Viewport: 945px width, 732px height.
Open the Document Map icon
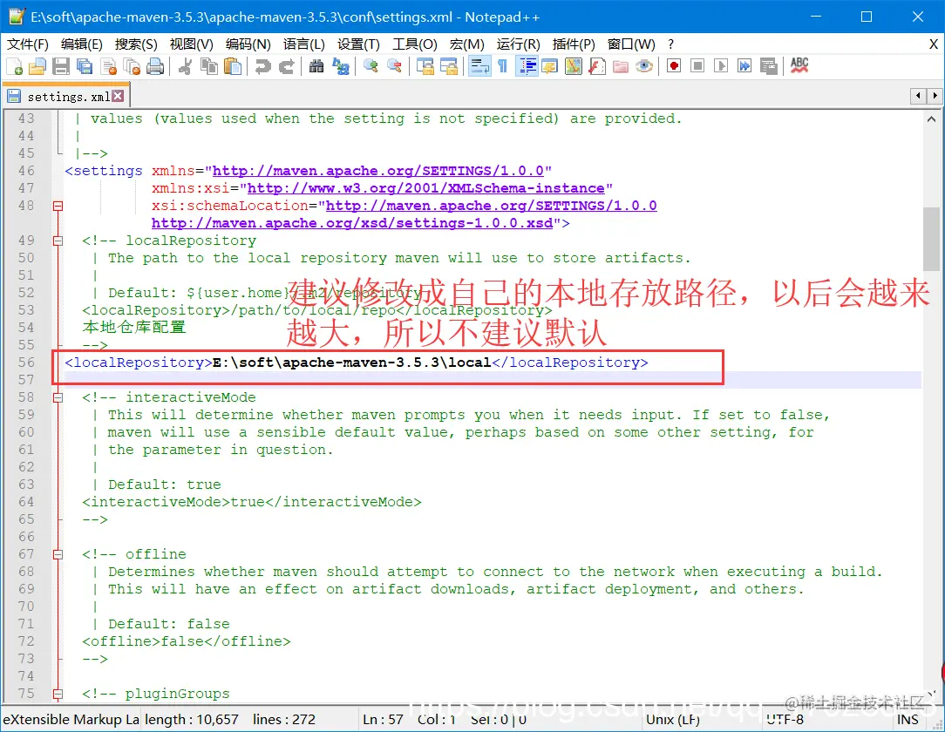(x=573, y=66)
